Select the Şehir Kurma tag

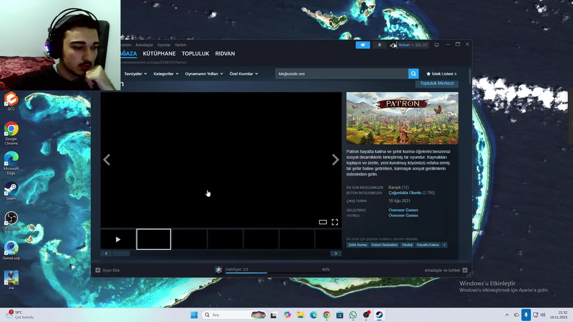click(358, 245)
